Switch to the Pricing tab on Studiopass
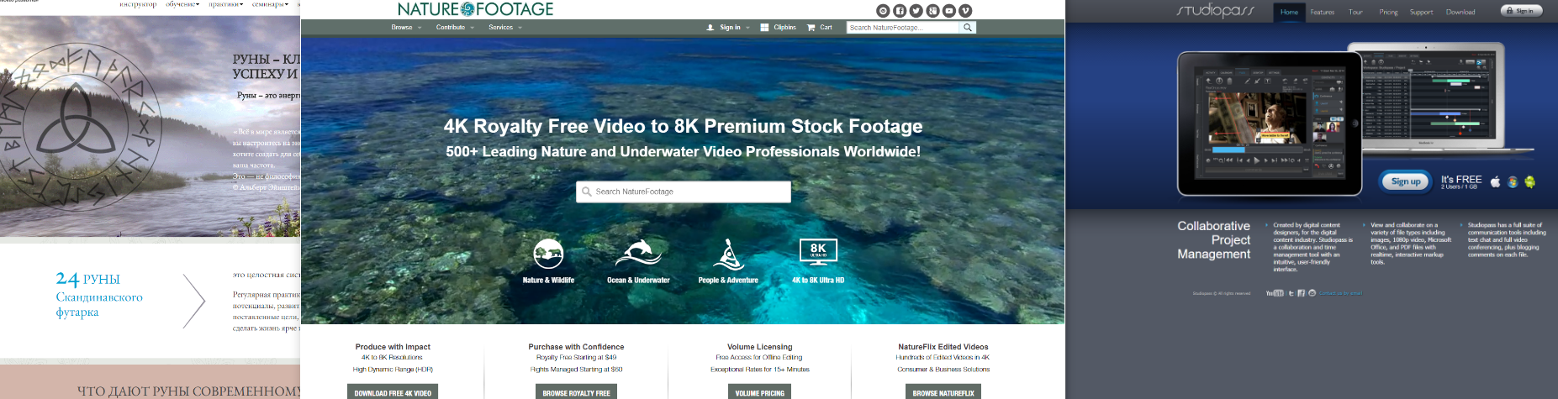Screen dimensions: 1558x399 click(1388, 12)
